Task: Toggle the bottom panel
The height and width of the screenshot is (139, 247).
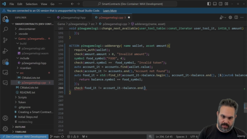Action: 215,4
